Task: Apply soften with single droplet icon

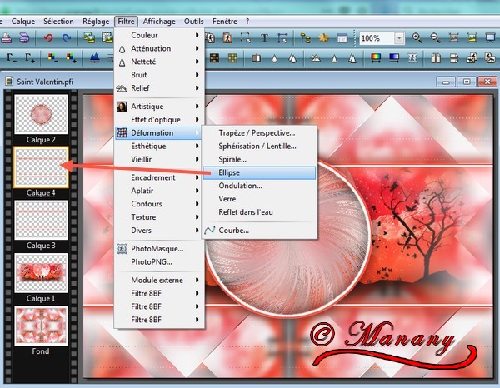Action: click(274, 58)
